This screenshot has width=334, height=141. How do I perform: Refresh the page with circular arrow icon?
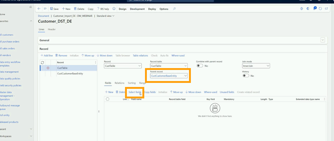320,9
